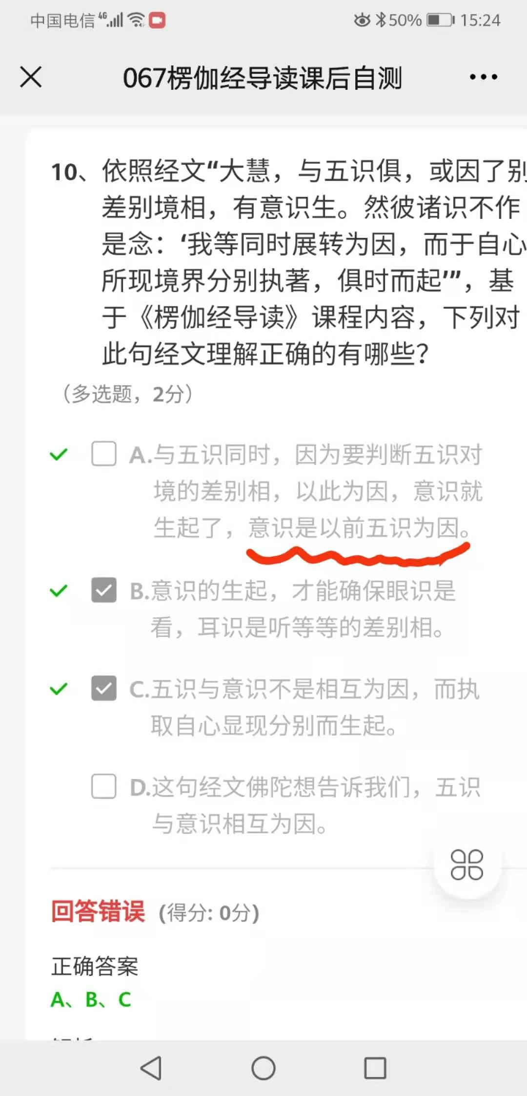
Task: Tap the page title 067楞伽经导读课后自测
Action: (x=263, y=78)
